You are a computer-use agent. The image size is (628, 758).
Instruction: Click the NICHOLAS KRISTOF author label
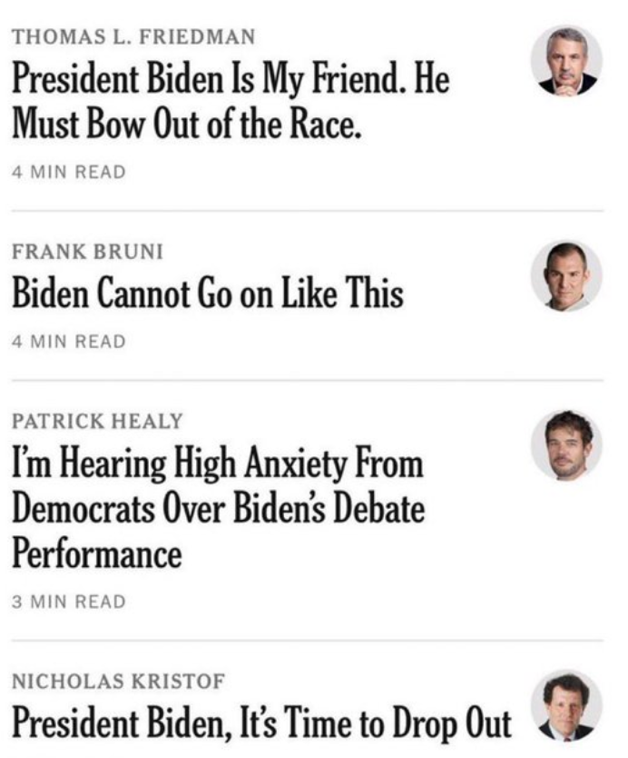click(118, 681)
